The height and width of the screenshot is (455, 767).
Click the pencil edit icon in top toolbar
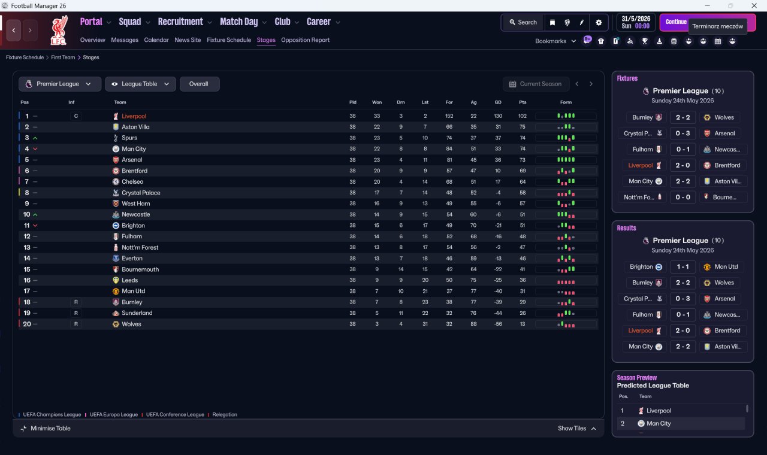[581, 22]
